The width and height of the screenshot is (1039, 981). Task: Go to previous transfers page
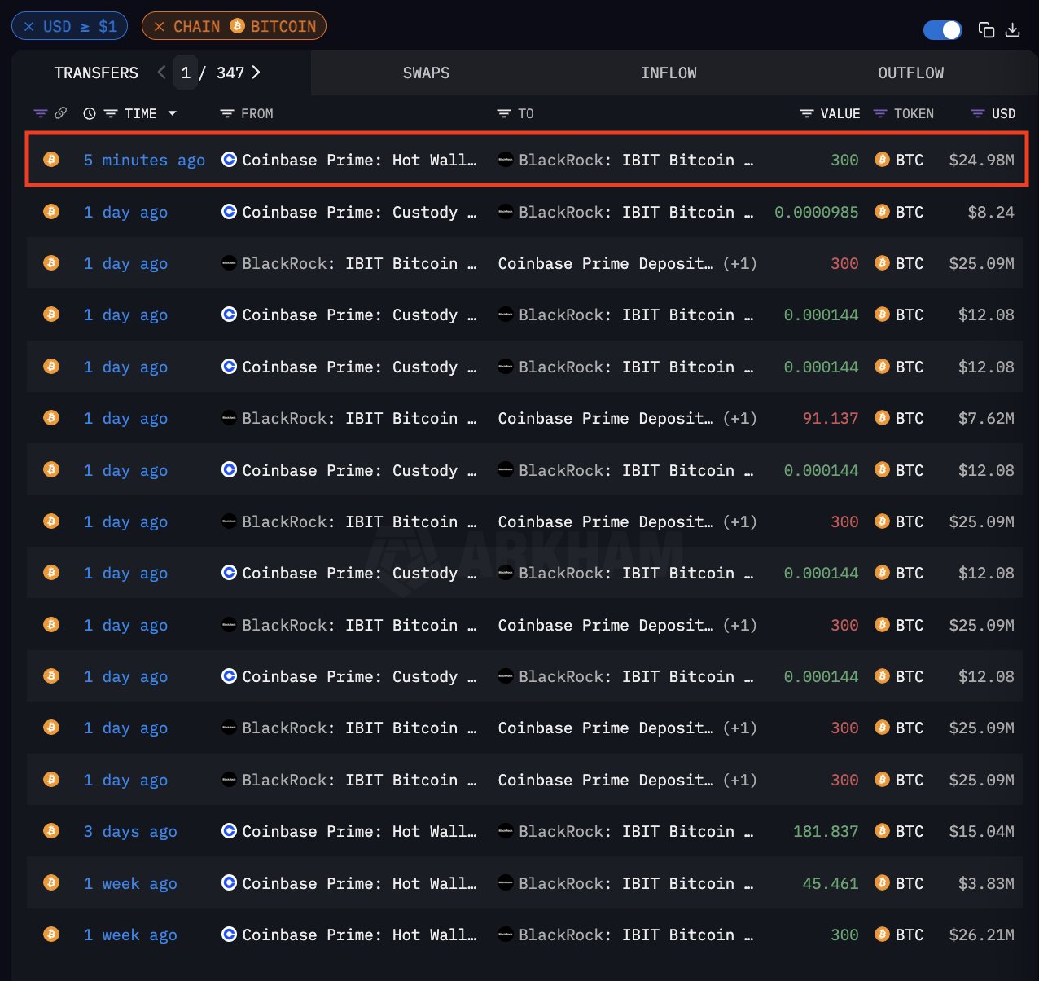point(161,73)
